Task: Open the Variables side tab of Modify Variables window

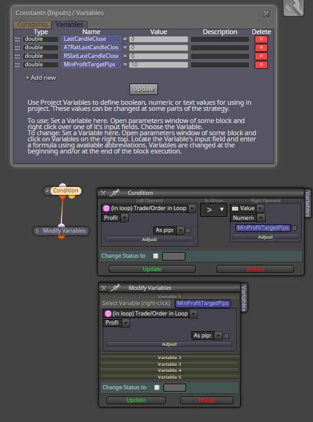Action: point(244,298)
